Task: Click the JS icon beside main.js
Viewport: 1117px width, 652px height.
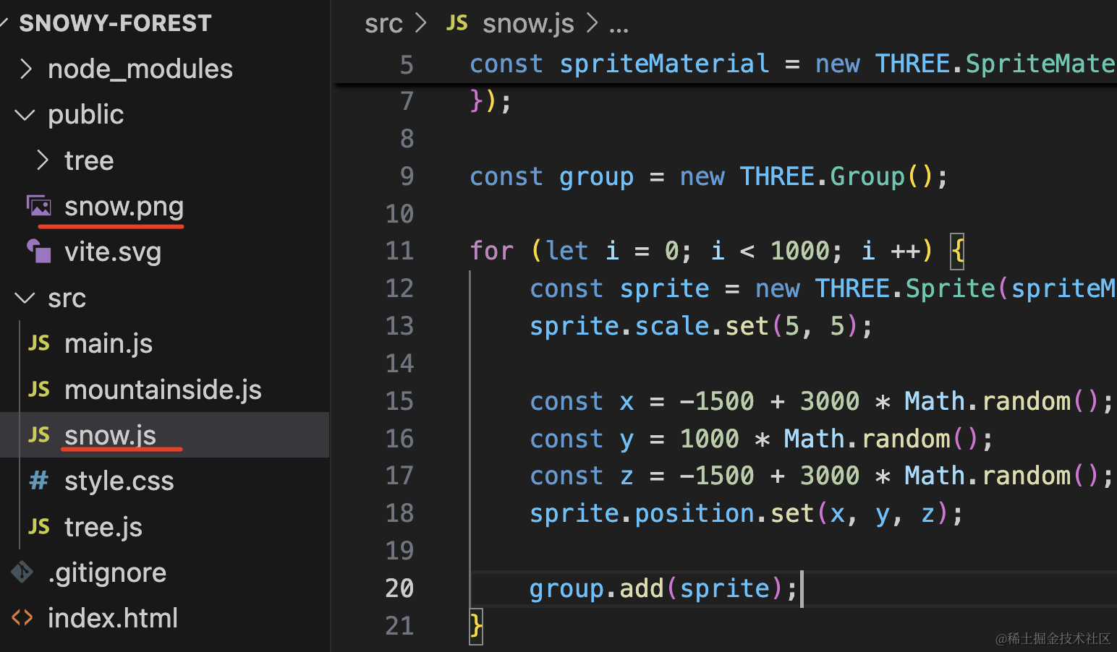Action: tap(39, 343)
